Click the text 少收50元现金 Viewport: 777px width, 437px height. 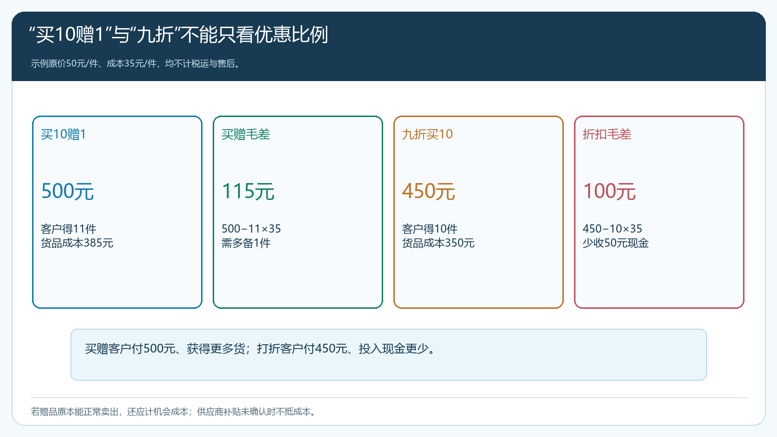pyautogui.click(x=616, y=243)
